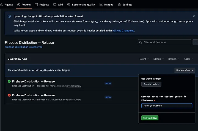Click the Wiki book icon
This screenshot has height=131, width=198.
(55, 5)
